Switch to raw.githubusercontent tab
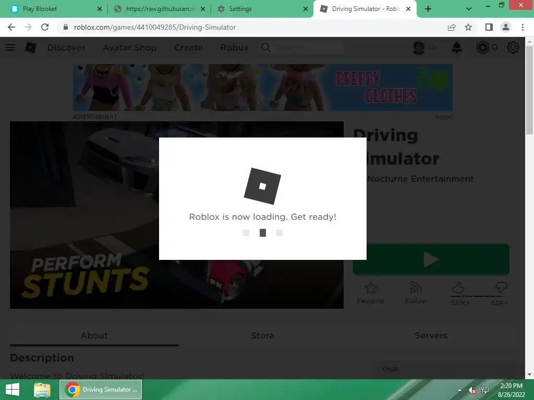Screen dimensions: 534x400 (160, 9)
